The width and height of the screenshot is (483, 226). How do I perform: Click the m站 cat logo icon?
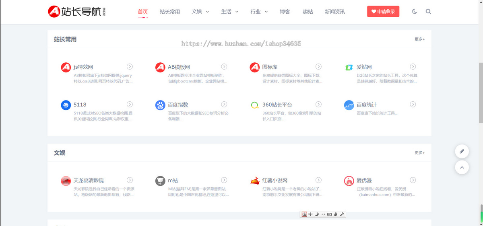click(160, 181)
